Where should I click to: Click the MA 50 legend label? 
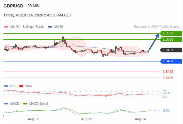pos(59,27)
